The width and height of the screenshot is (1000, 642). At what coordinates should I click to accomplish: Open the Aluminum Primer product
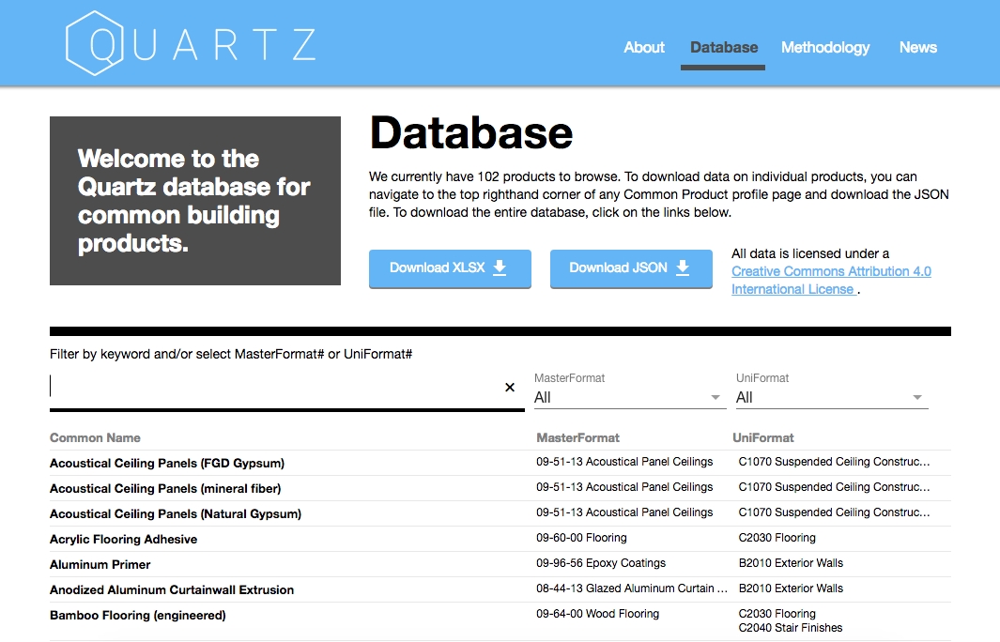tap(100, 565)
